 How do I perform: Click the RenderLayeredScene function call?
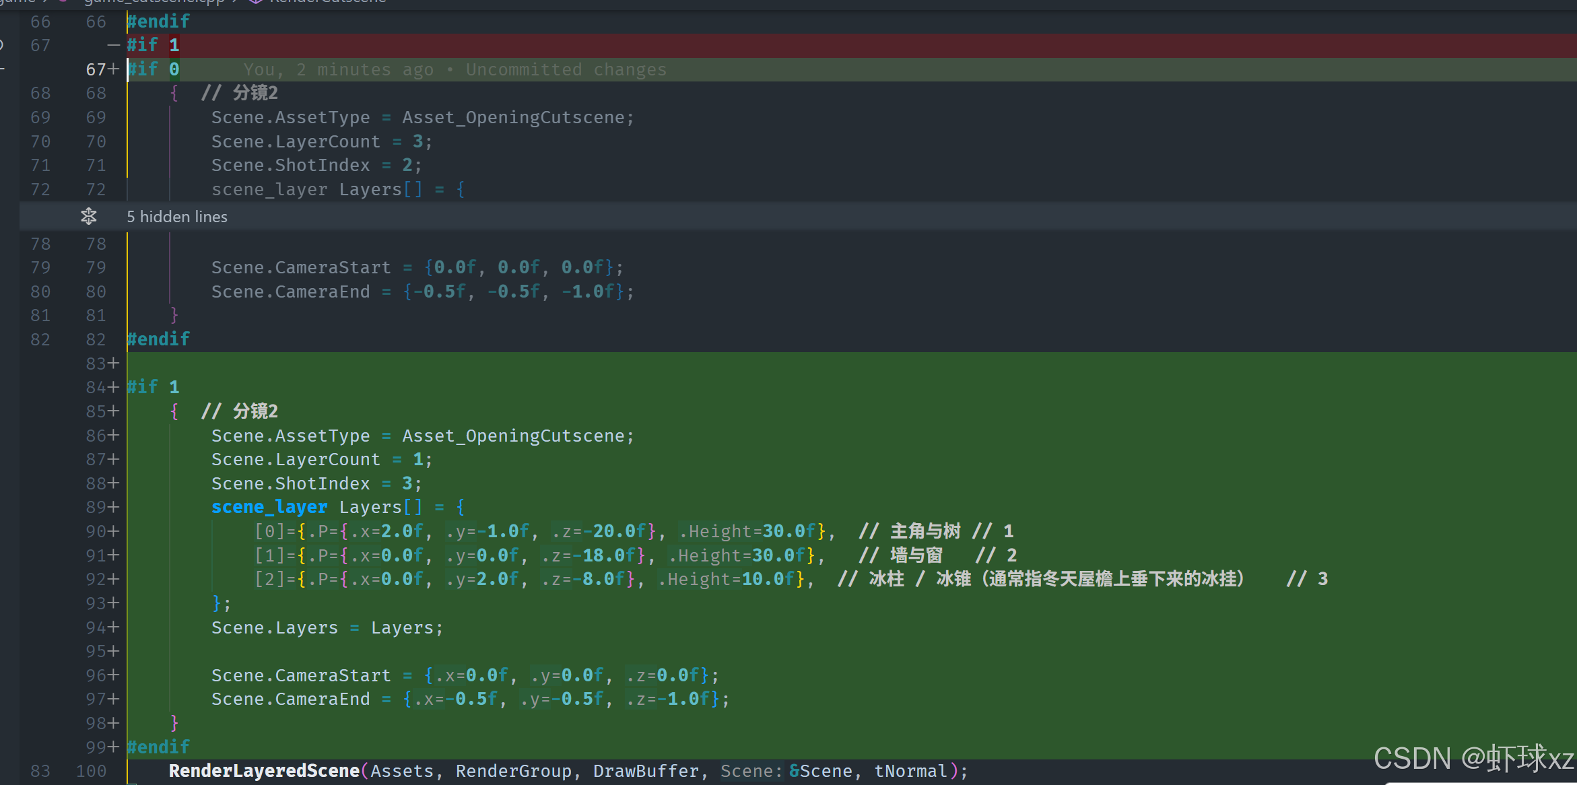click(x=264, y=771)
